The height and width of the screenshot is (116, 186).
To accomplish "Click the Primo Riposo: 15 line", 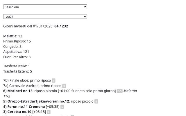I will pos(17,41).
